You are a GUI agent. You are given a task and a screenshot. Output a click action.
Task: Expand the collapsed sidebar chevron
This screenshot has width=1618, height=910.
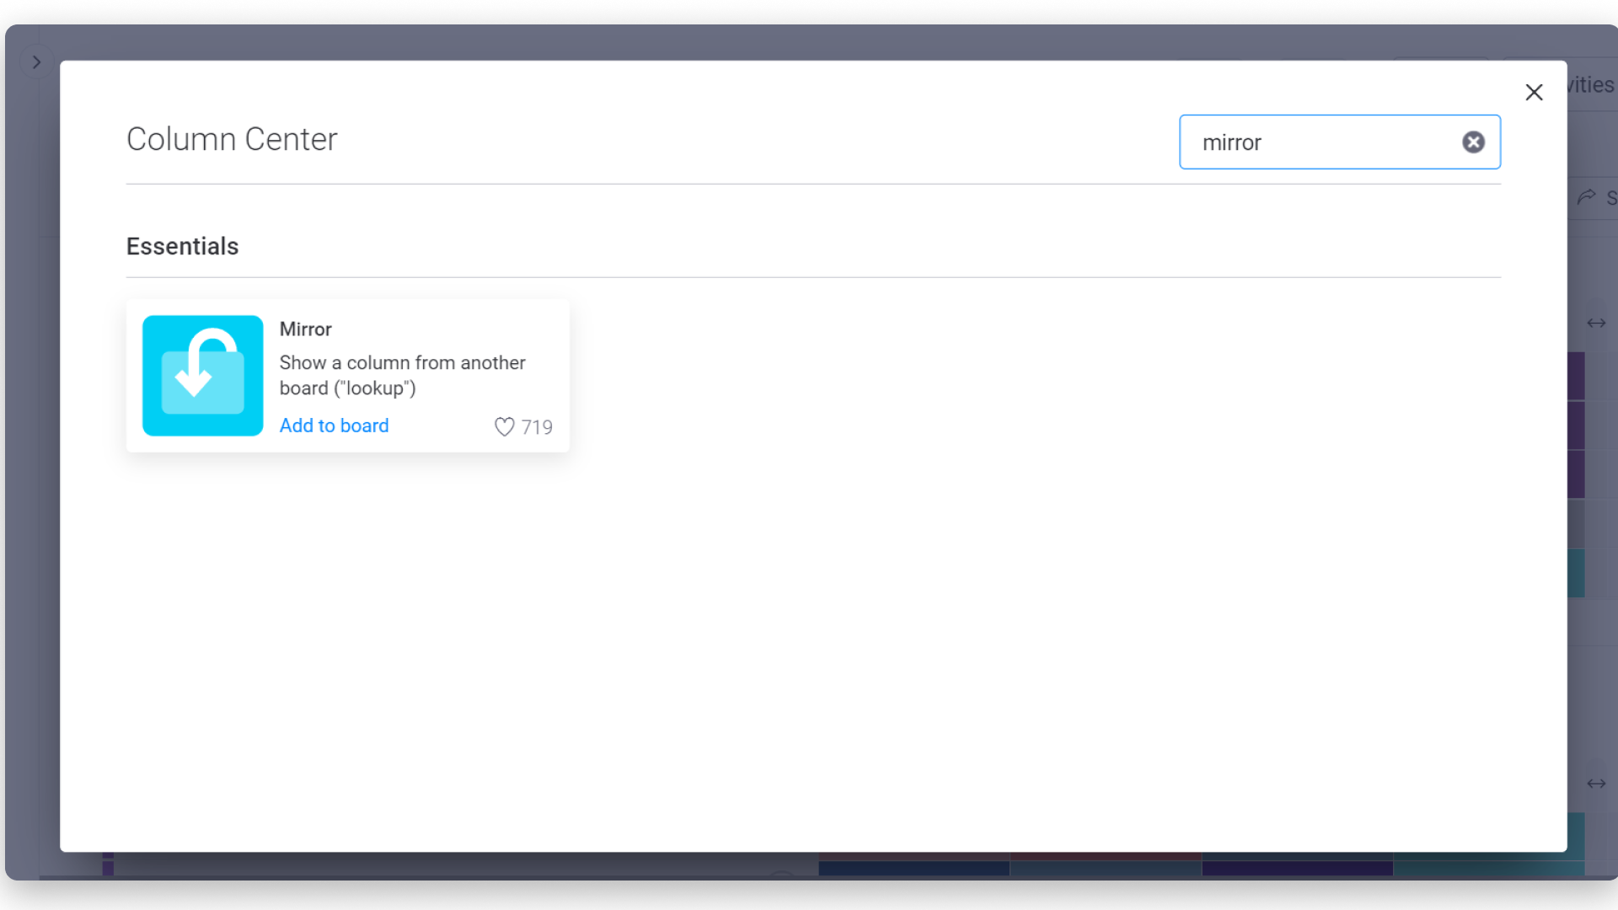point(36,62)
